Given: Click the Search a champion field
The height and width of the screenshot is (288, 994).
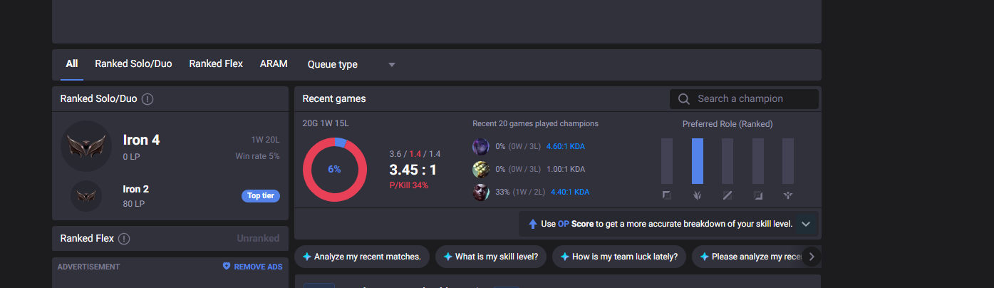Looking at the screenshot, I should pyautogui.click(x=744, y=99).
